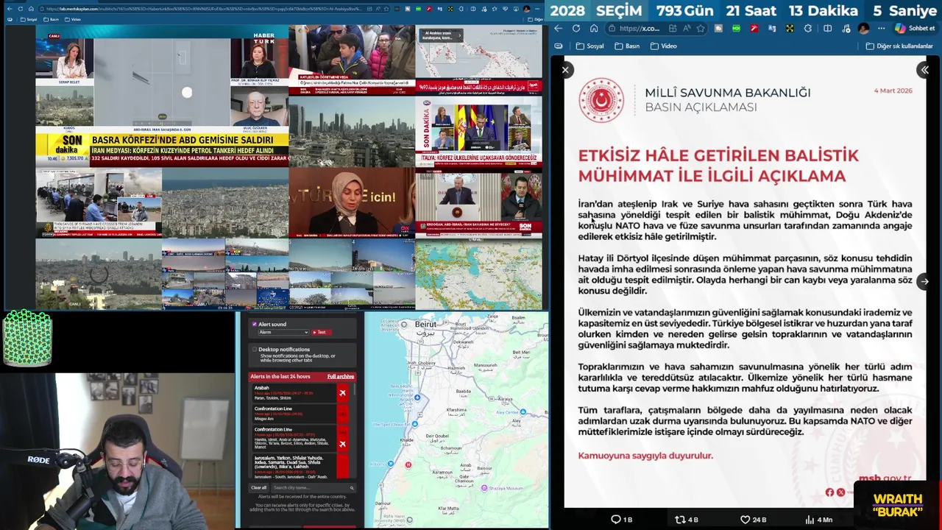Click the Beirut airport marker on map

point(417,397)
